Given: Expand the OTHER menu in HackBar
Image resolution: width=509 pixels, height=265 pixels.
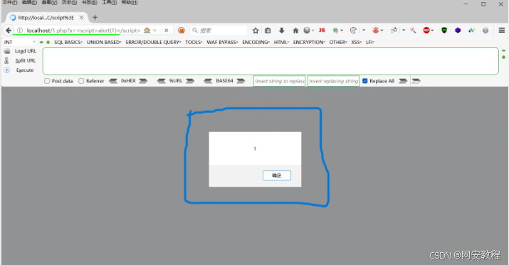Looking at the screenshot, I should pyautogui.click(x=338, y=42).
